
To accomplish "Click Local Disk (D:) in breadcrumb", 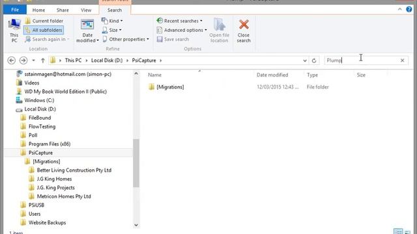I will 107,60.
